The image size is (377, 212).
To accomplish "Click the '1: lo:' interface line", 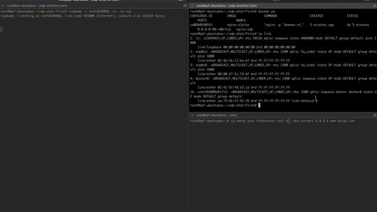I will 283,38.
